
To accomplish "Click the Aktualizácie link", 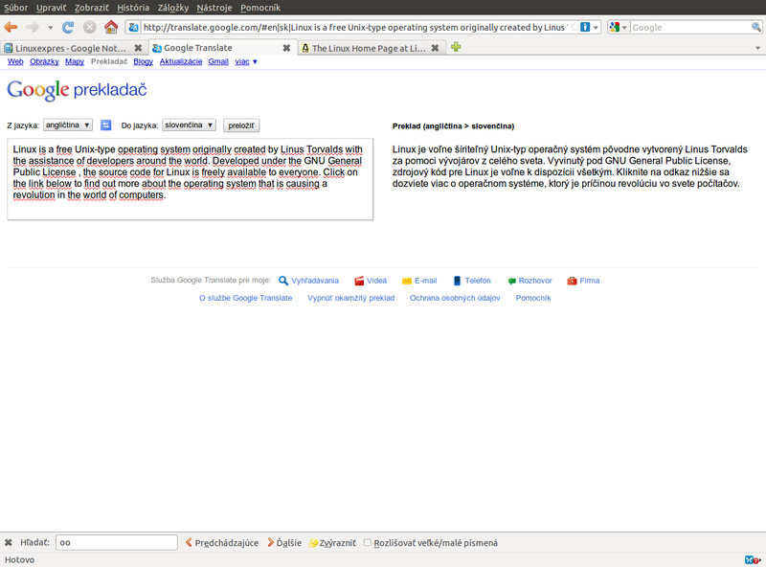I will point(181,61).
